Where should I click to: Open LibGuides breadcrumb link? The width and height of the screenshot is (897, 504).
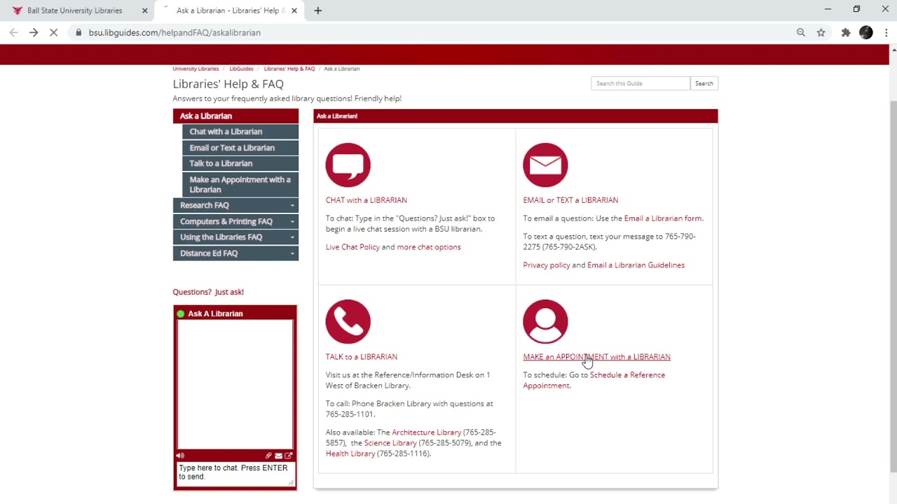click(241, 69)
